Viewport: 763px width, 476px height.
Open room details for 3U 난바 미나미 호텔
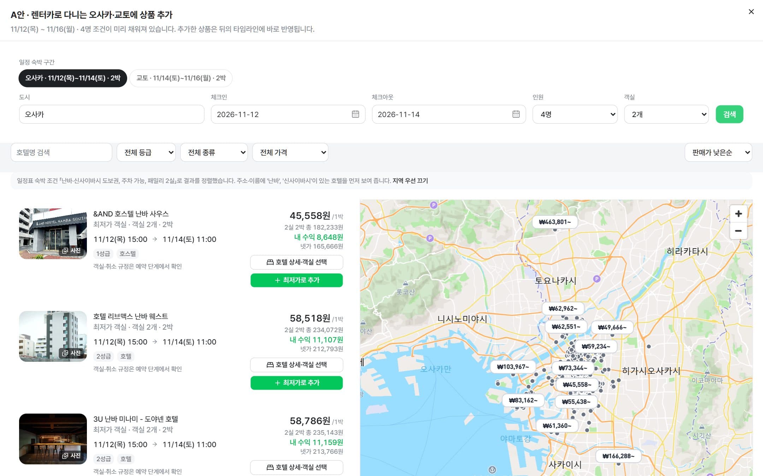[297, 467]
